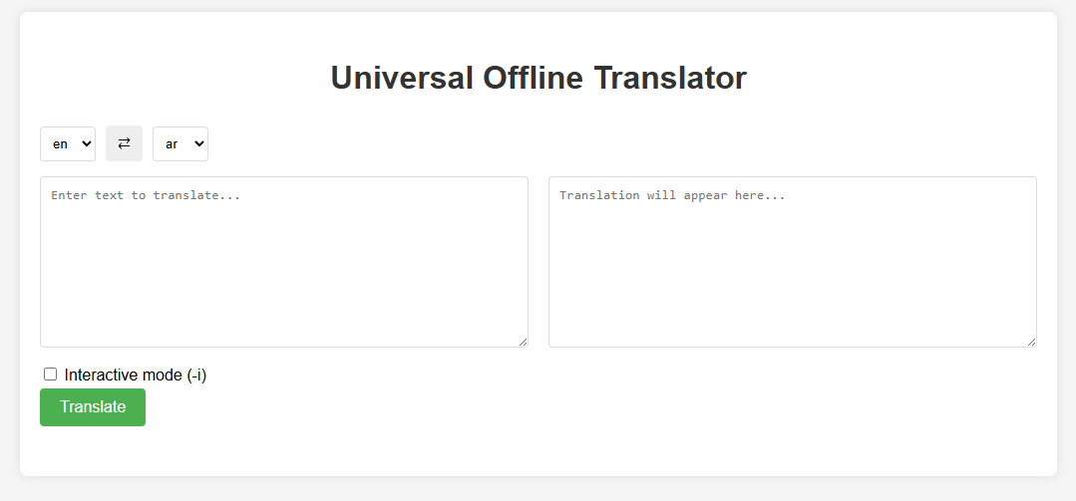Viewport: 1076px width, 501px height.
Task: Click the chevron arrow beside 'en'
Action: 87,144
